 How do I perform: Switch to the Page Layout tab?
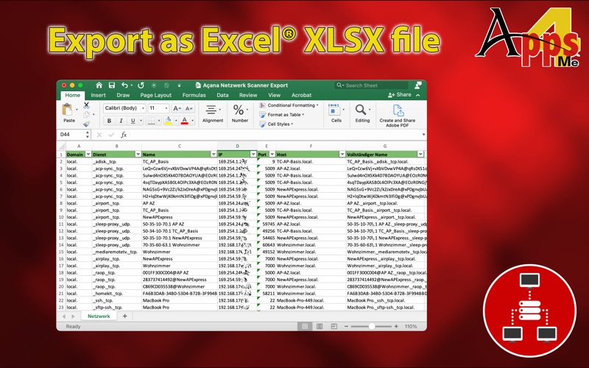pos(156,96)
